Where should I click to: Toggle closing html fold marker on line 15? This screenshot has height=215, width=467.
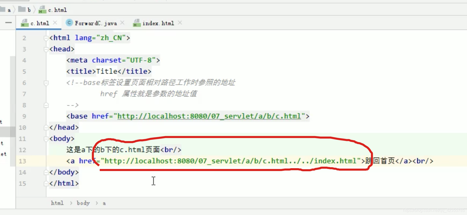coord(46,184)
